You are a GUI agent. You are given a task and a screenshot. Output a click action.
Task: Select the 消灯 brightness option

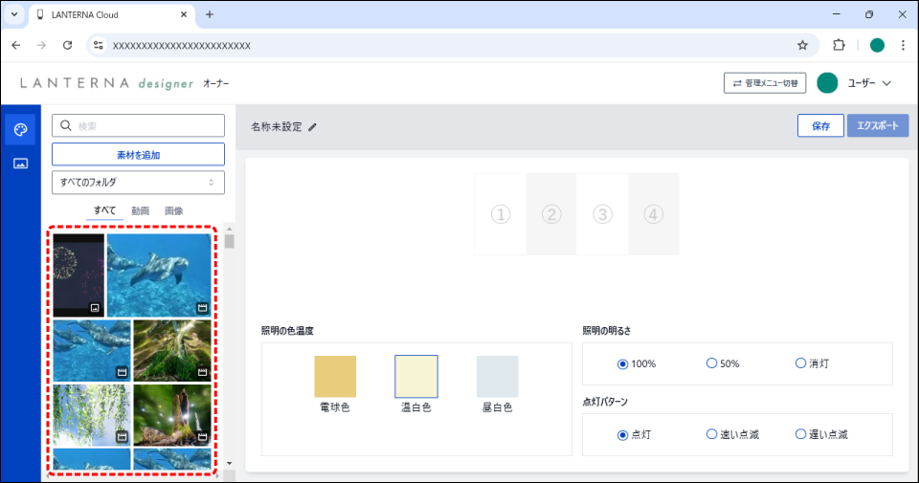(x=800, y=363)
